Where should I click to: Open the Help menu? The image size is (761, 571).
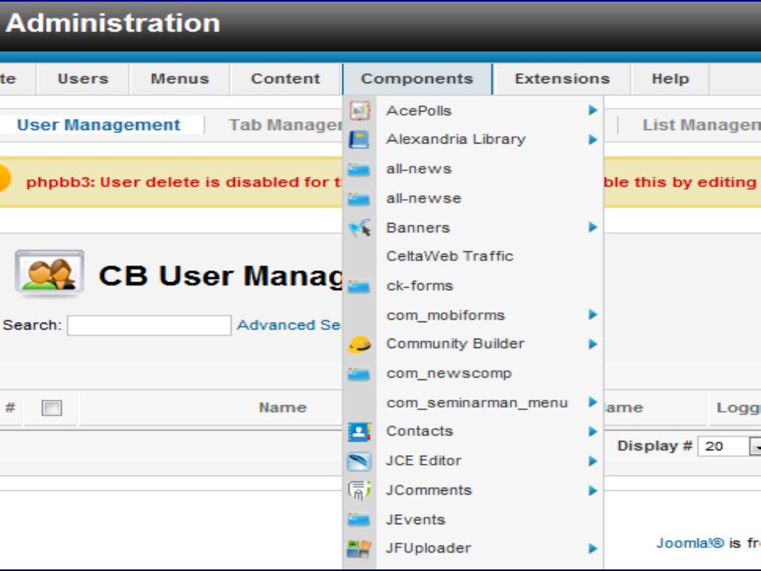click(x=671, y=79)
